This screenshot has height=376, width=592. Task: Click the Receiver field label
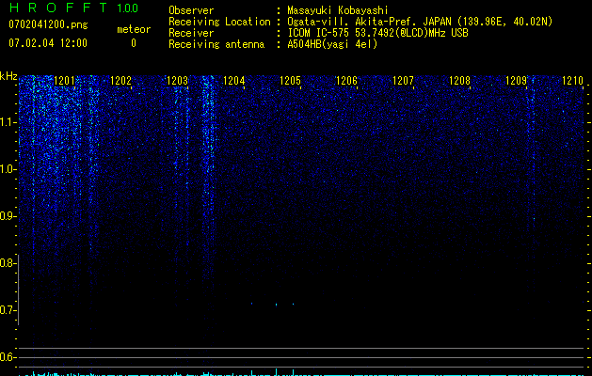191,33
